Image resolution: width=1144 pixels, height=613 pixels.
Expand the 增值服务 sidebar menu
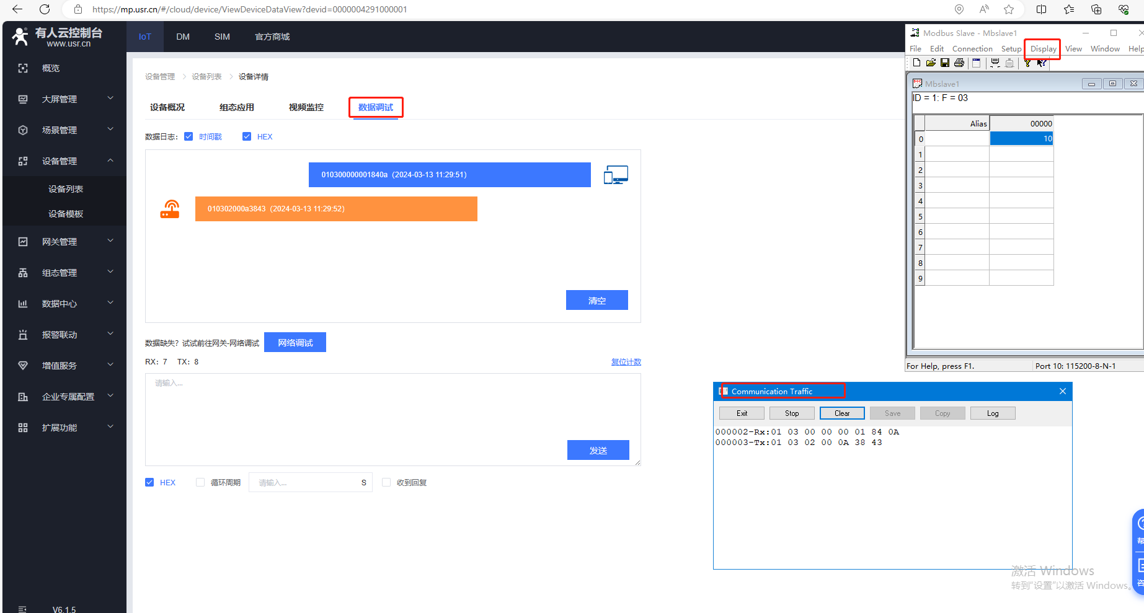pos(64,366)
